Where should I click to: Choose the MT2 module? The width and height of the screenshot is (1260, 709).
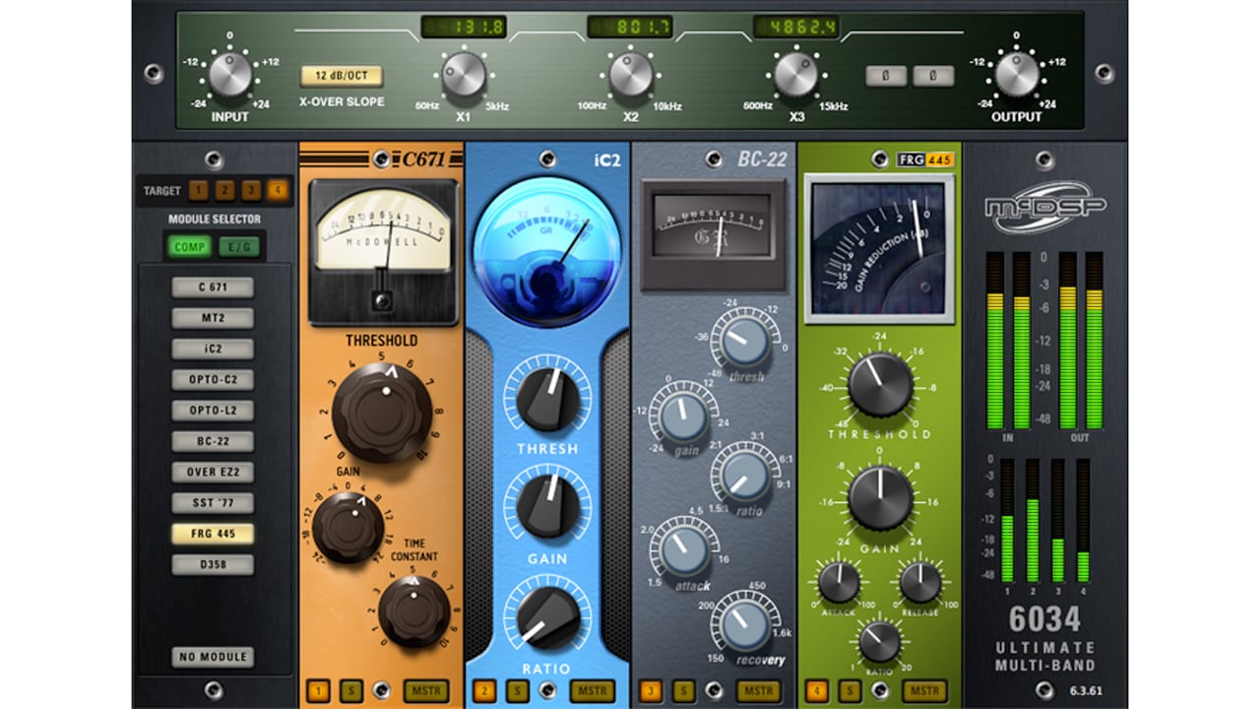click(213, 318)
